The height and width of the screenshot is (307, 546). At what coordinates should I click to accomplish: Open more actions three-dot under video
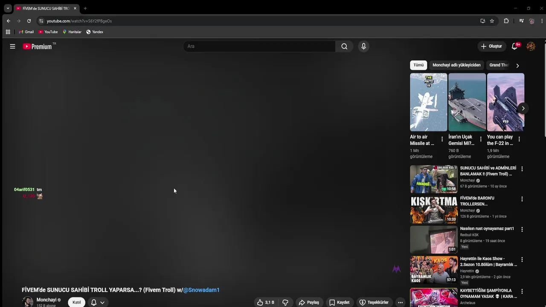(400, 302)
